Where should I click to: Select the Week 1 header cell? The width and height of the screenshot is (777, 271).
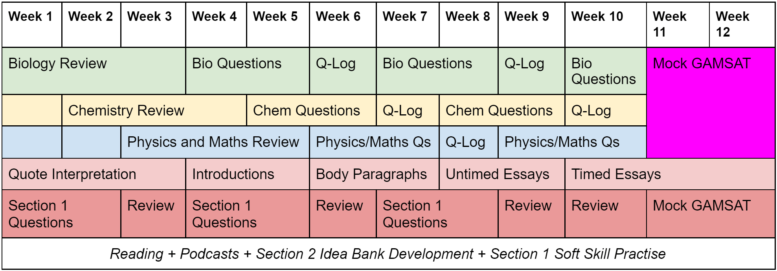pyautogui.click(x=32, y=25)
